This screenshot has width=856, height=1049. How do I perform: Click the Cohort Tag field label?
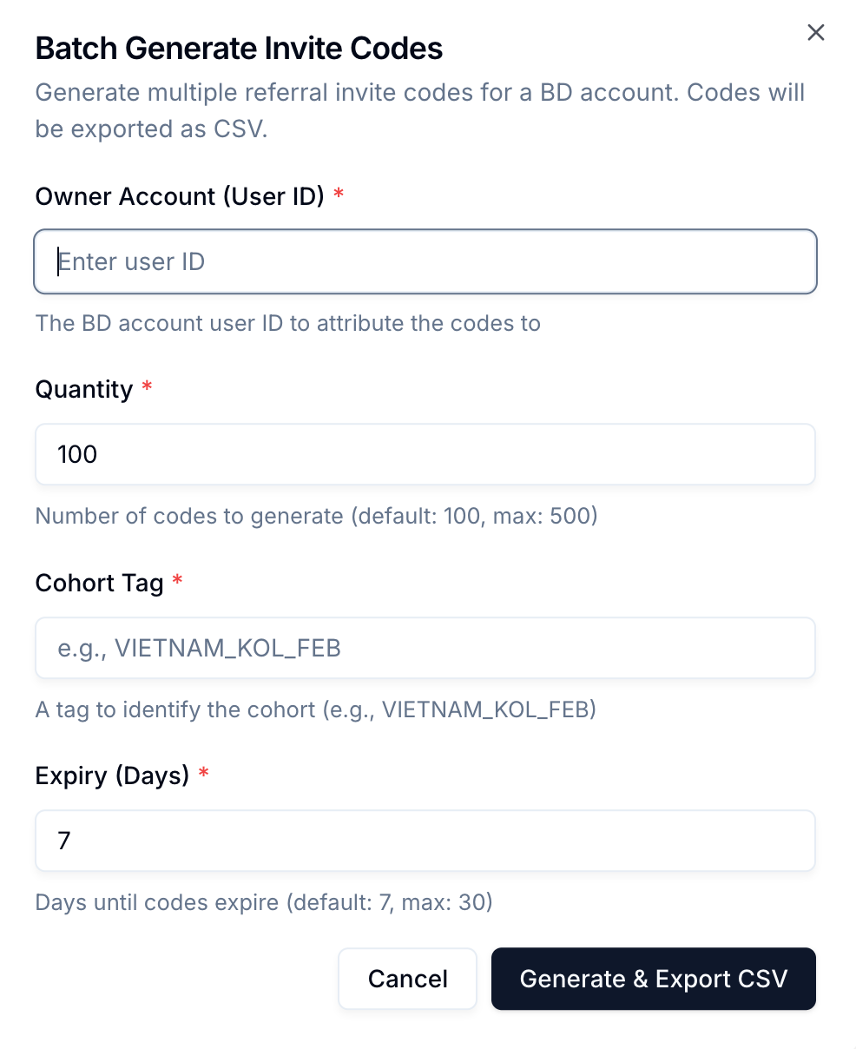[x=99, y=583]
